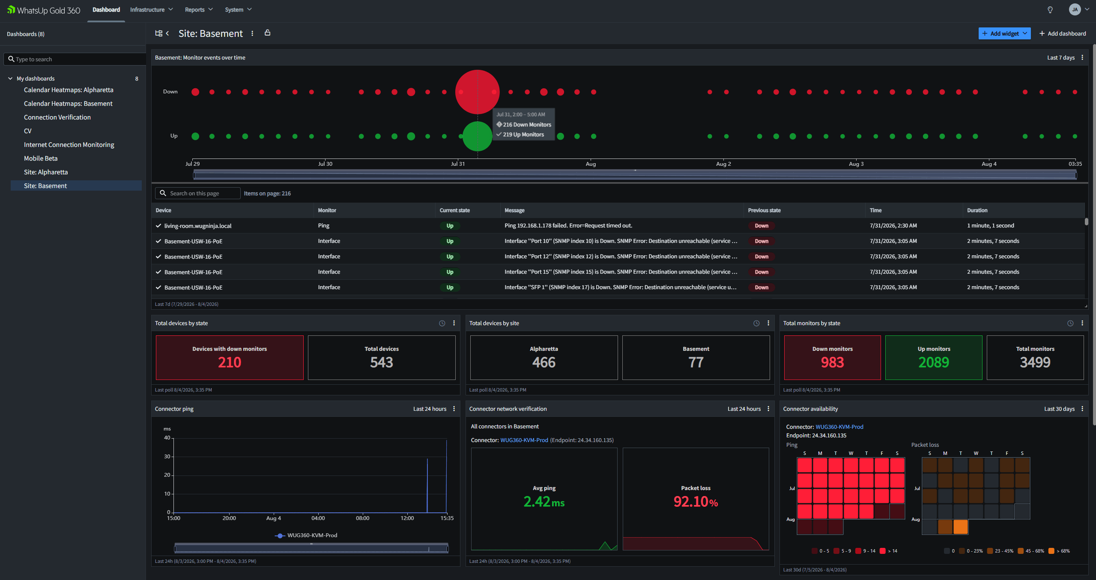1096x580 pixels.
Task: Open Calendar Heatmaps: Alpharetta dashboard
Action: 69,90
